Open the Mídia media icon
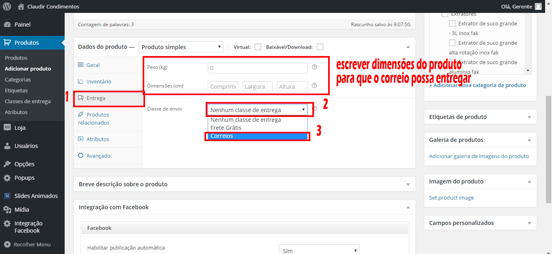This screenshot has width=552, height=254. coord(7,210)
